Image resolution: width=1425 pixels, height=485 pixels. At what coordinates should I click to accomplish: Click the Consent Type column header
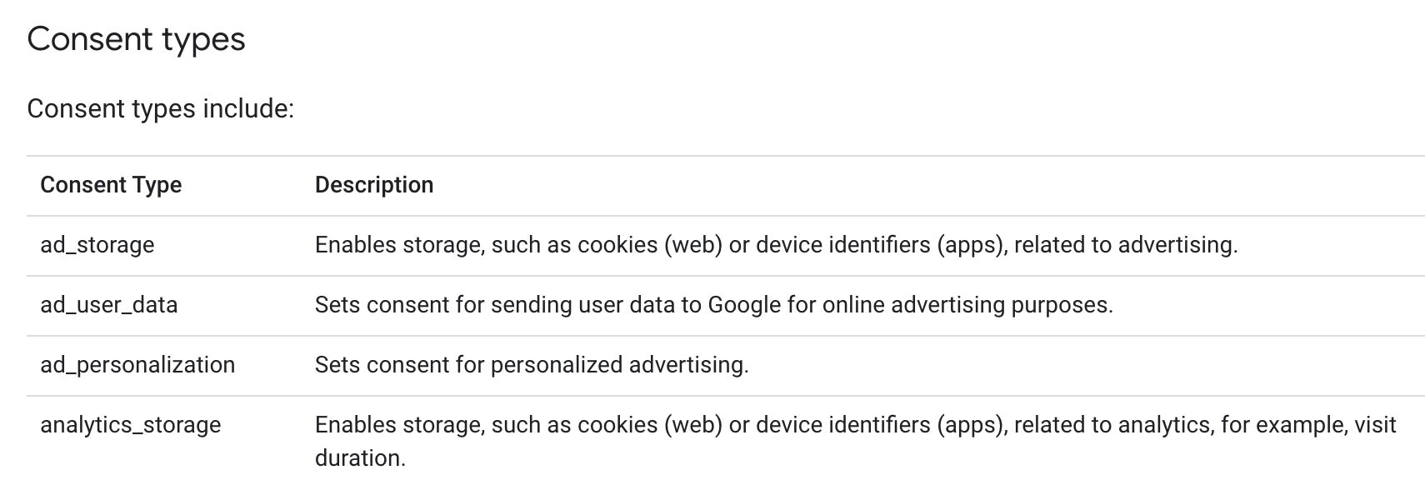coord(111,184)
